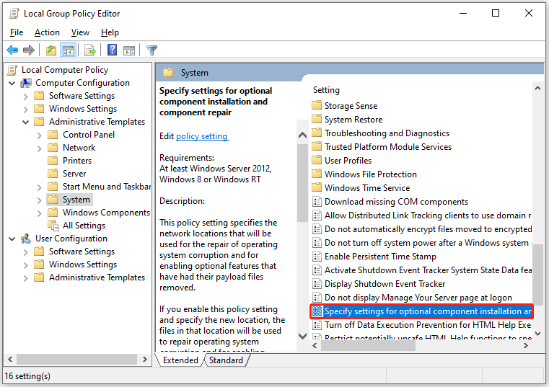The width and height of the screenshot is (549, 387).
Task: Click the Filter funnel toolbar icon
Action: click(x=151, y=50)
